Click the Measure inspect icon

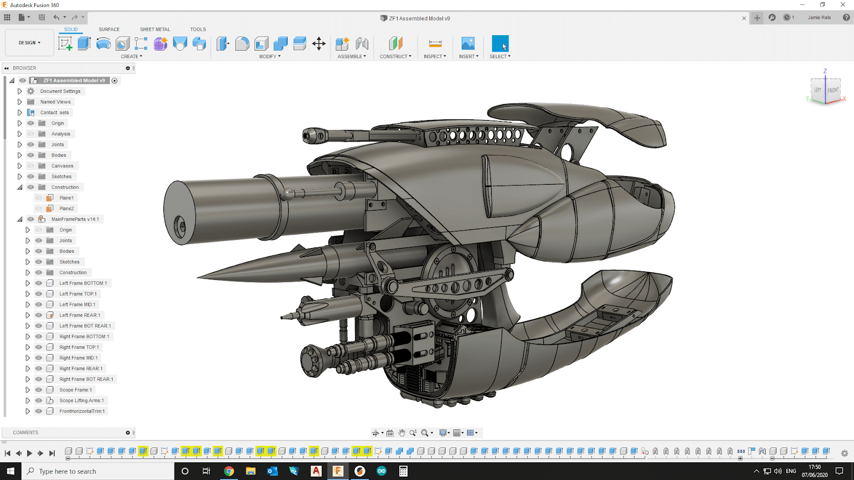435,43
